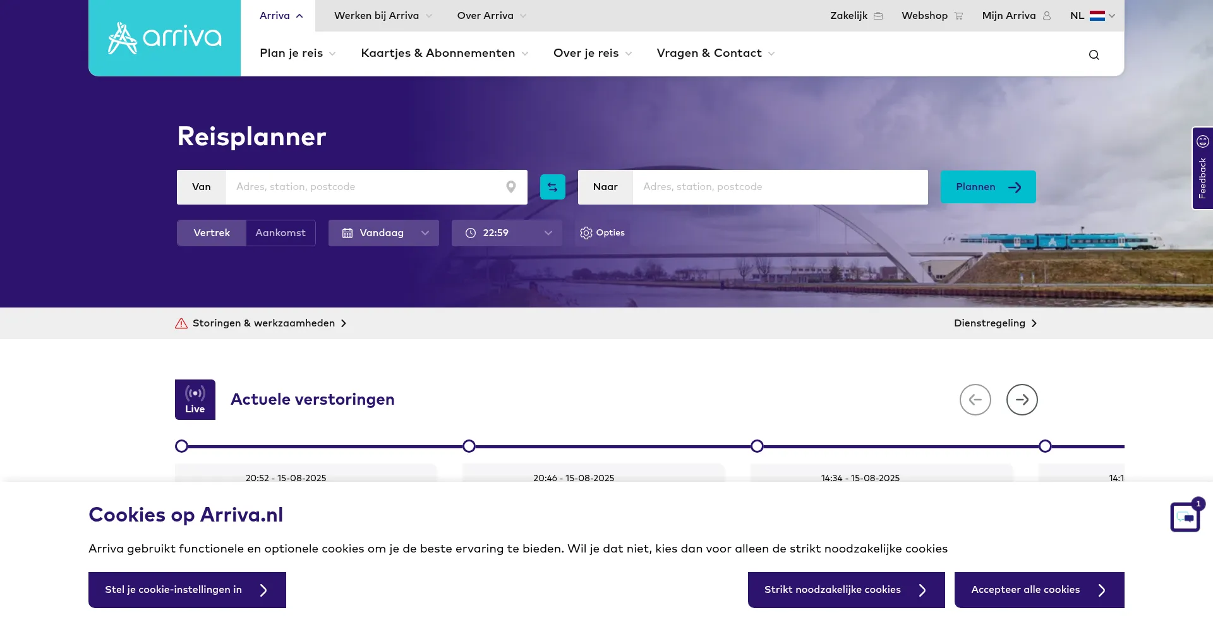The image size is (1213, 627).
Task: Go to next disruptions with right arrow
Action: [1022, 400]
